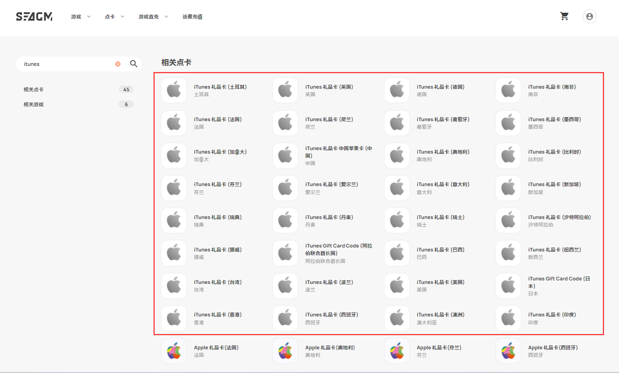
Task: Click the colorful Apple icon for Apple 礼品卡 (西班牙)
Action: coord(509,351)
